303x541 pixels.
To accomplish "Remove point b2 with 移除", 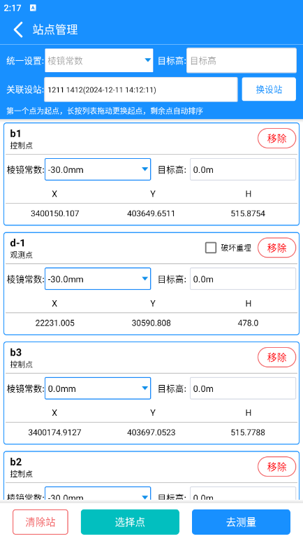I will pos(277,467).
